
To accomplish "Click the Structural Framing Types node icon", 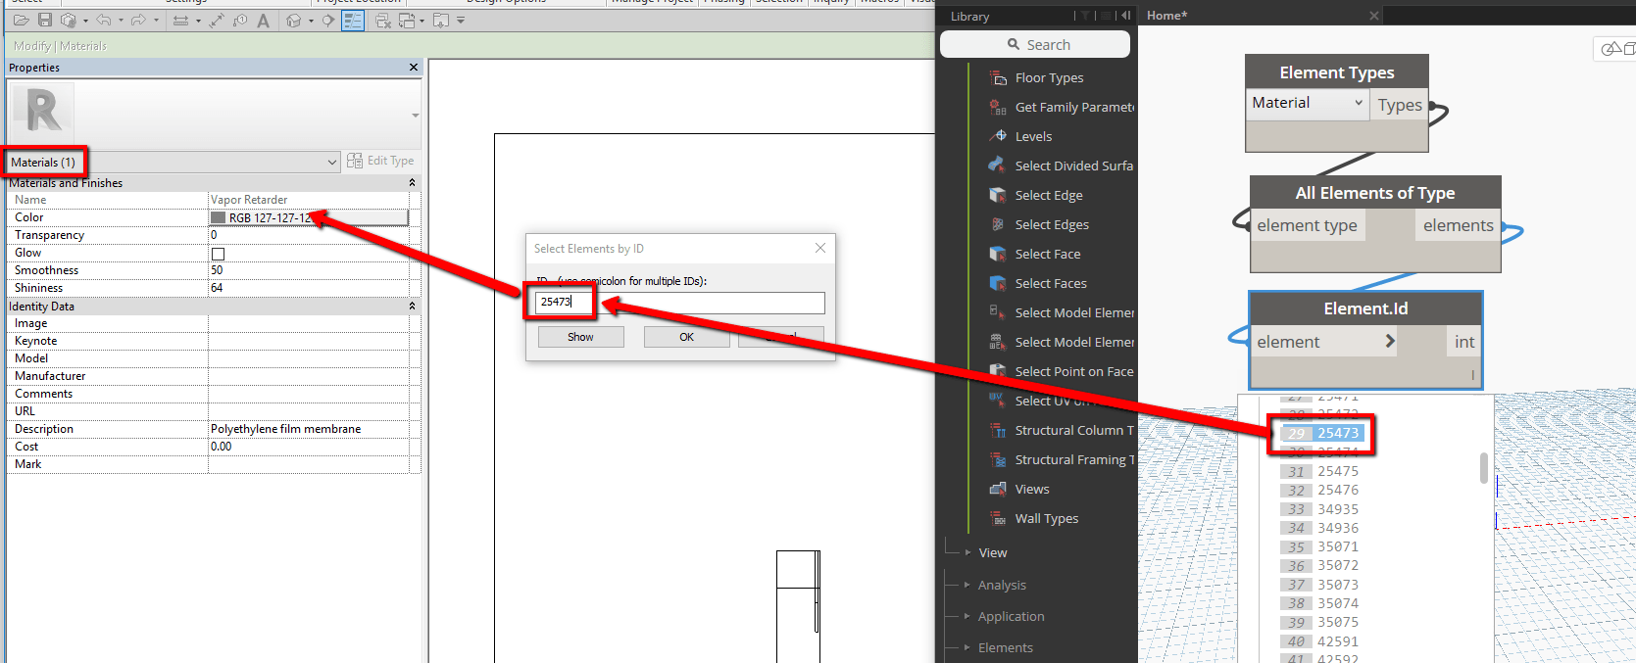I will 998,459.
